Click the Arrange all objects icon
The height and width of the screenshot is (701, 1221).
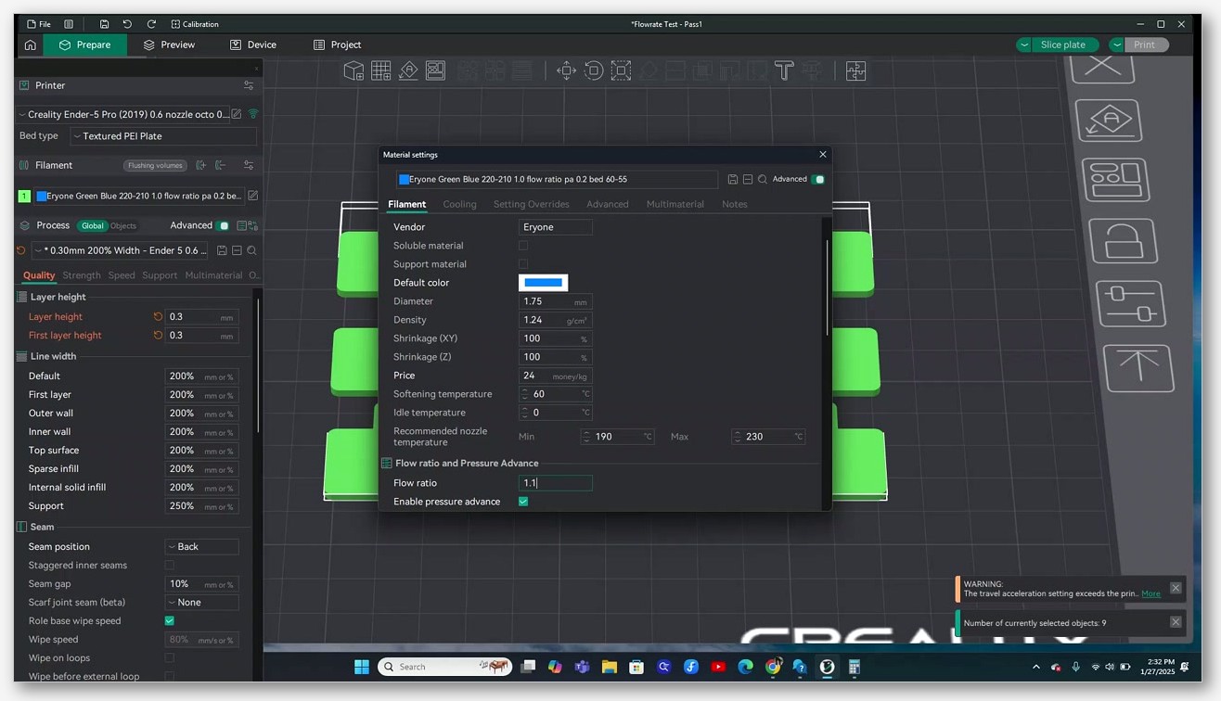(435, 70)
